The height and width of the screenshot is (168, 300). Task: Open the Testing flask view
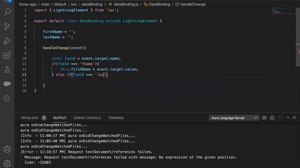(x=7, y=70)
